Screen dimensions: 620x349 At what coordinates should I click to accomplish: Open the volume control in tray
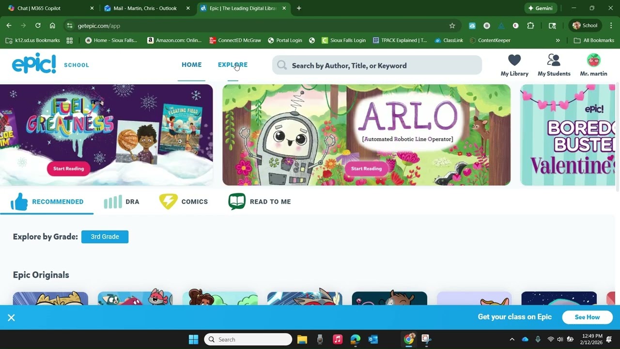click(x=560, y=339)
